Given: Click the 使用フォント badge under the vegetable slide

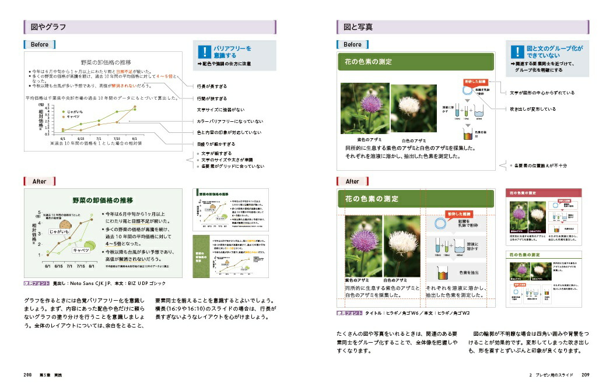Looking at the screenshot, I should [36, 284].
